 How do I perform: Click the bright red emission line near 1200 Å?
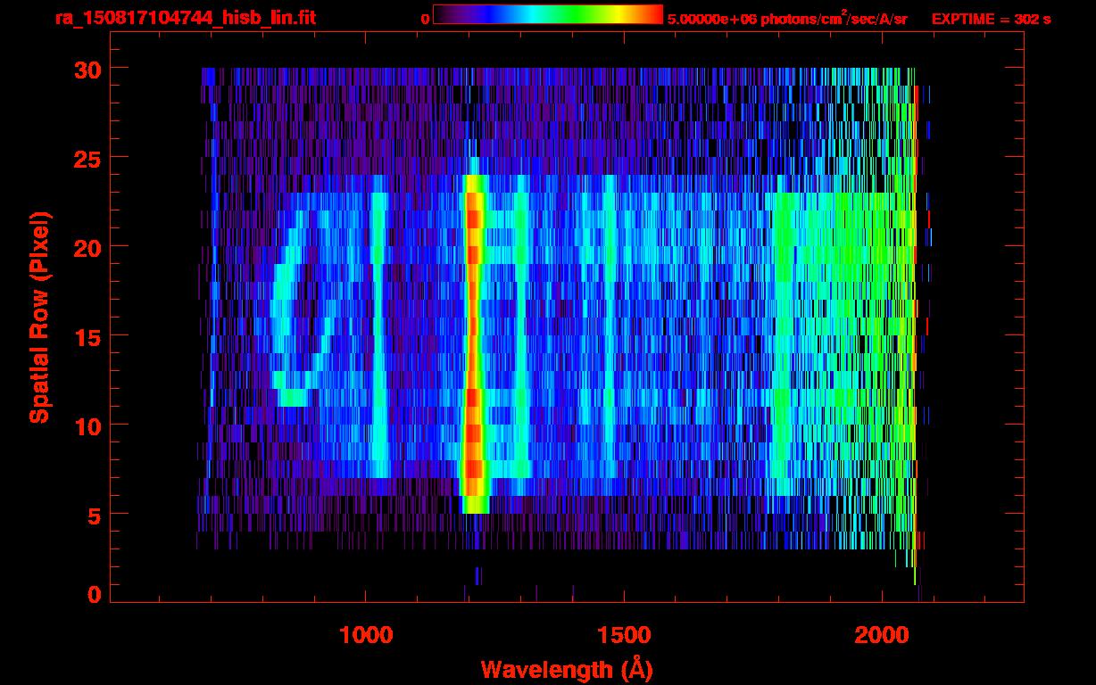473,339
